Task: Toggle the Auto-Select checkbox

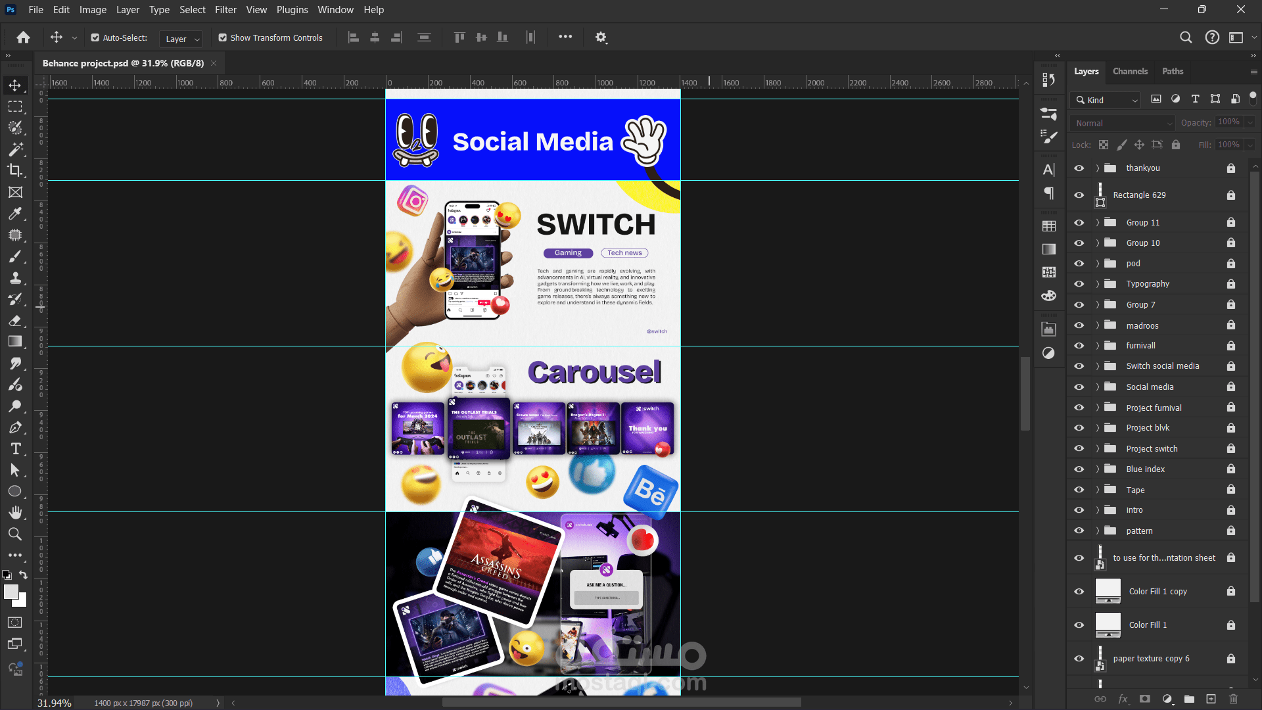Action: (95, 38)
